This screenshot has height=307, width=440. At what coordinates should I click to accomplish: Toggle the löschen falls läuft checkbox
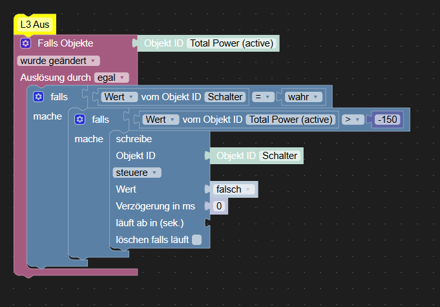pos(197,240)
